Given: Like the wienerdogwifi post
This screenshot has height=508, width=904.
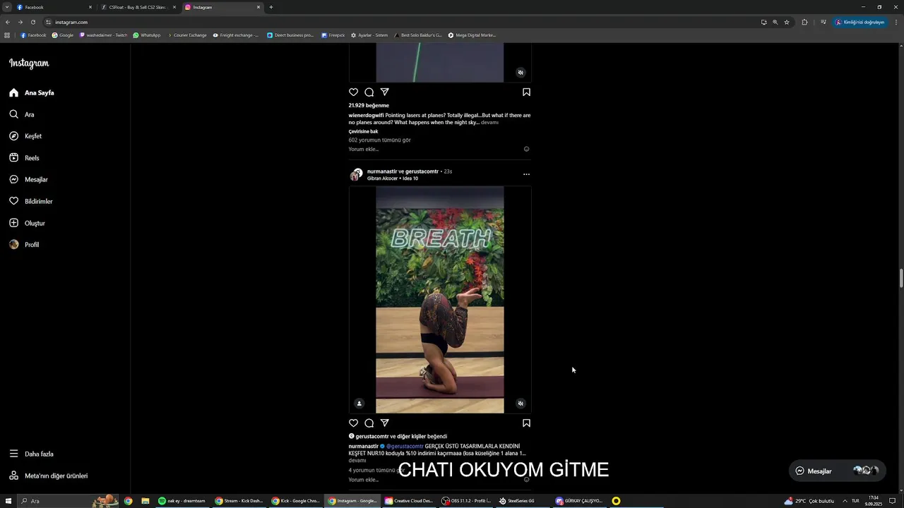Looking at the screenshot, I should [x=353, y=92].
